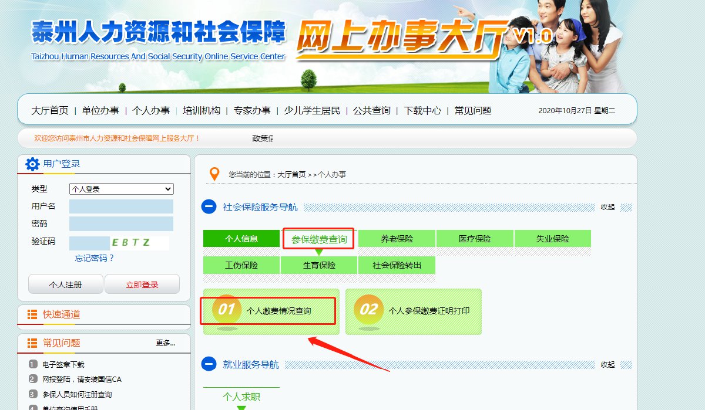Click the list icon beside 快速通道
Viewport: 705px width, 410px height.
[x=32, y=315]
